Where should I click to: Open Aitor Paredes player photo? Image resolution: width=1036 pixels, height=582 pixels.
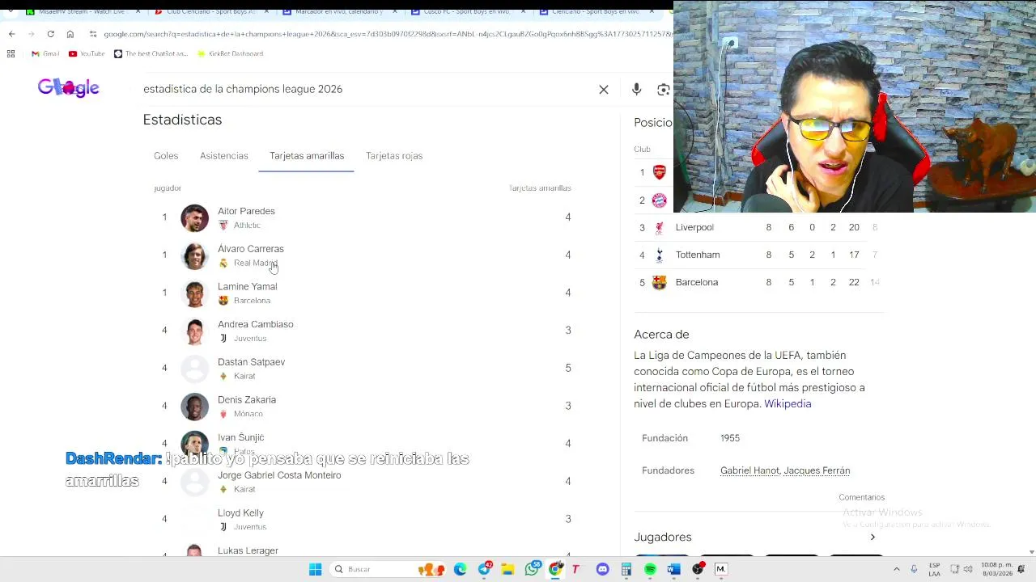194,217
